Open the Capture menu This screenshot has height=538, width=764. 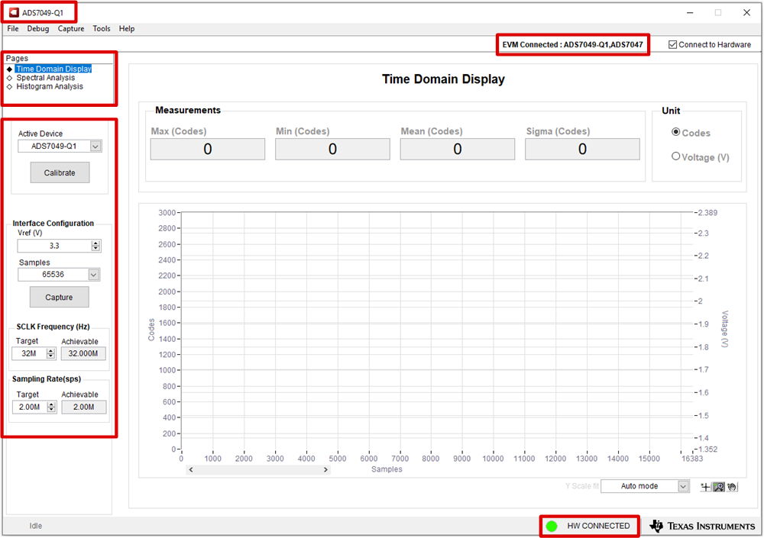pos(71,28)
